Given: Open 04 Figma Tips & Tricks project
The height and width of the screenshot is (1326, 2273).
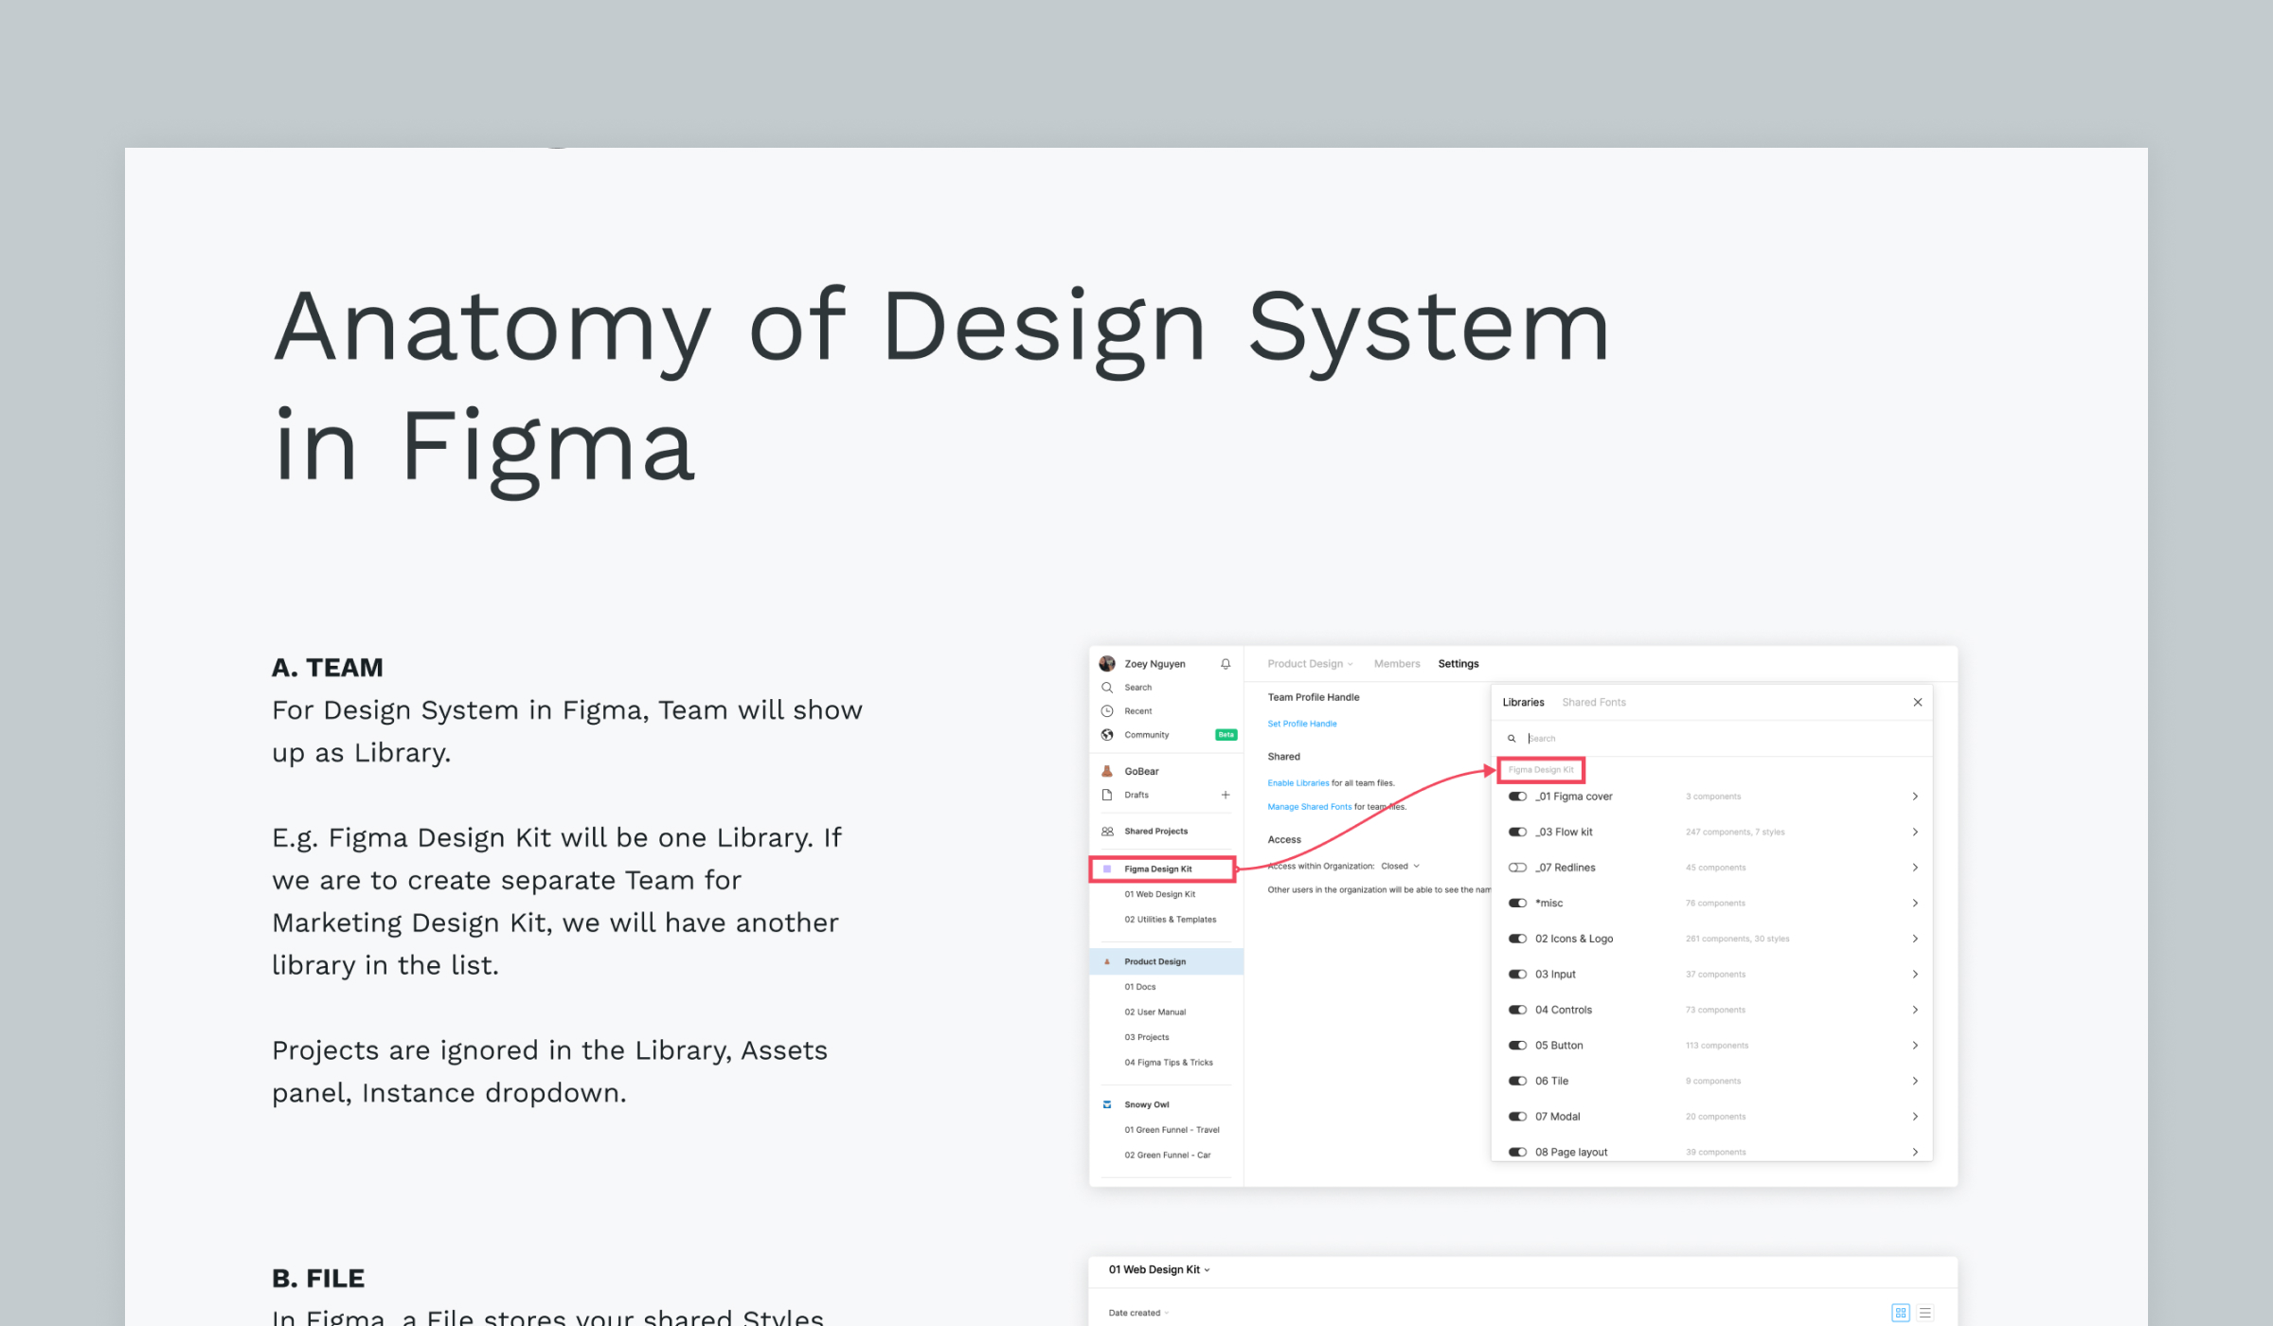Looking at the screenshot, I should 1169,1063.
